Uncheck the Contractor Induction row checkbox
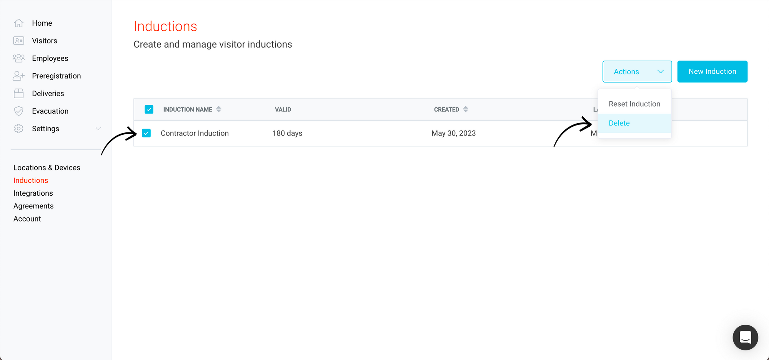 point(146,133)
